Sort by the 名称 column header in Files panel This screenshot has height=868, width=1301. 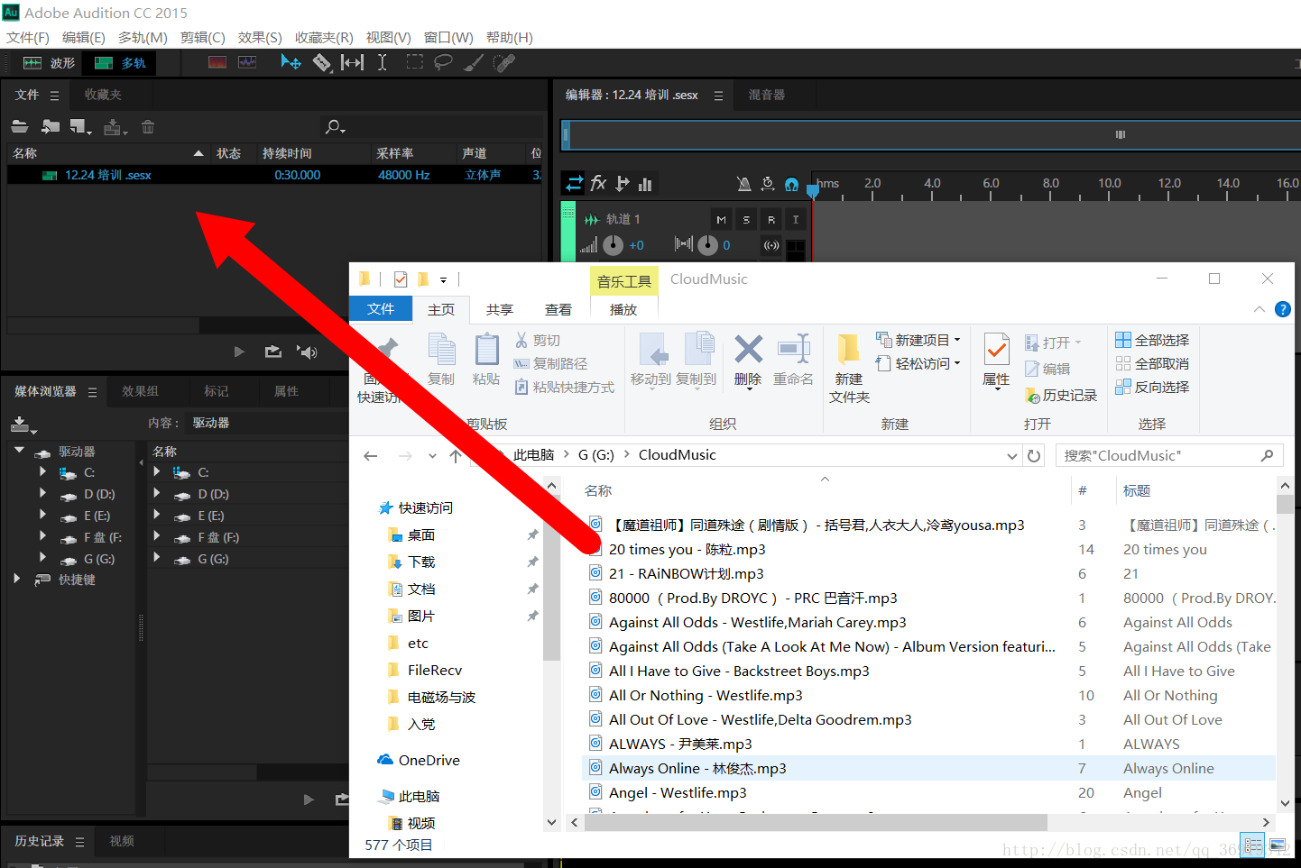(108, 153)
